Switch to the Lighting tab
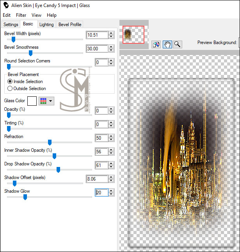Viewport: 240px width, 252px height. [x=46, y=25]
